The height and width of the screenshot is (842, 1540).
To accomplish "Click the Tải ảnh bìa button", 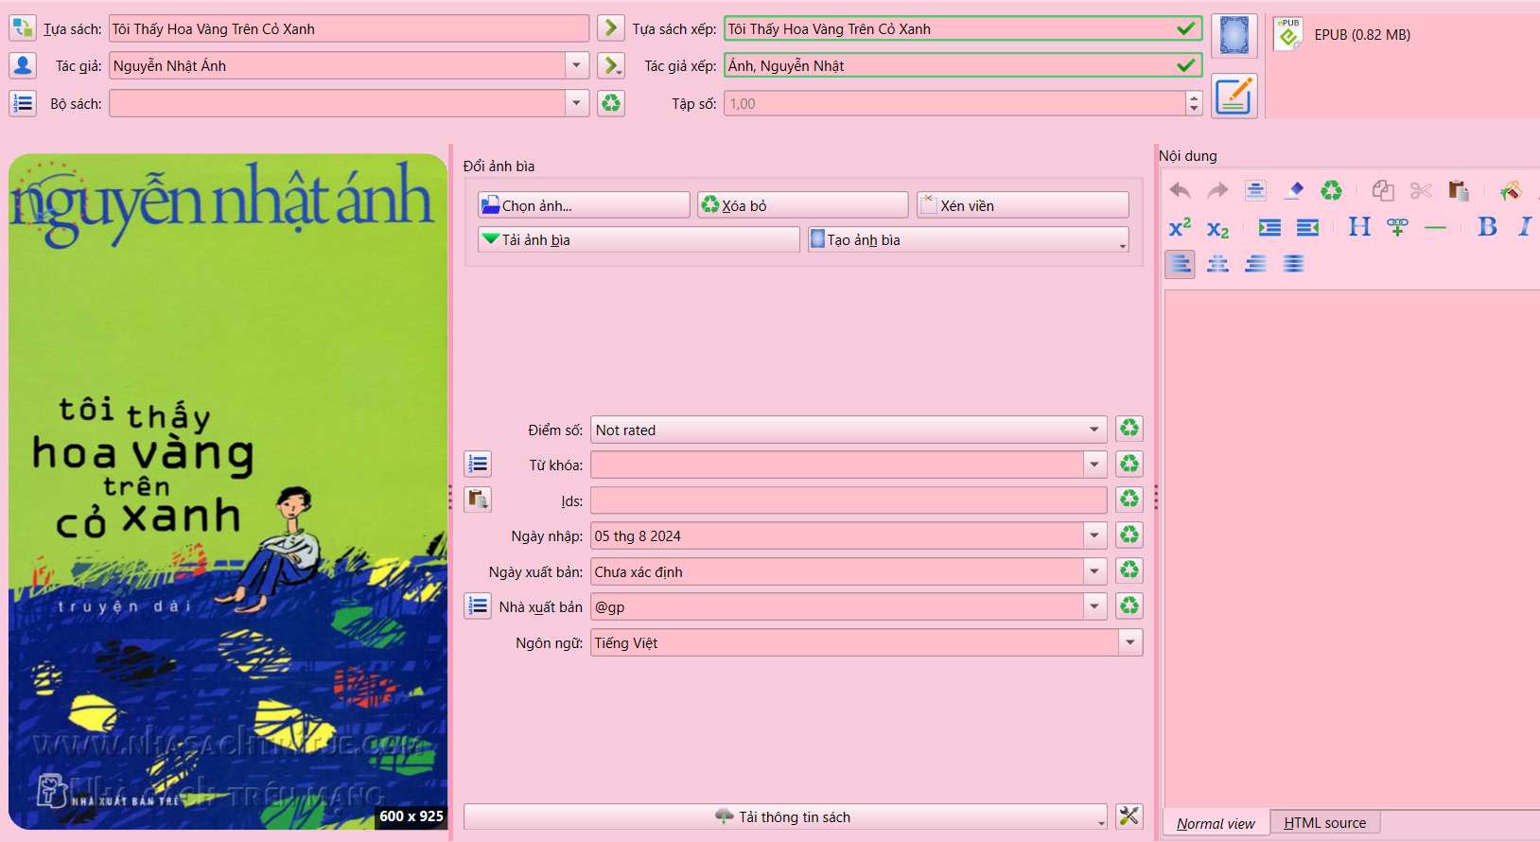I will tap(639, 239).
